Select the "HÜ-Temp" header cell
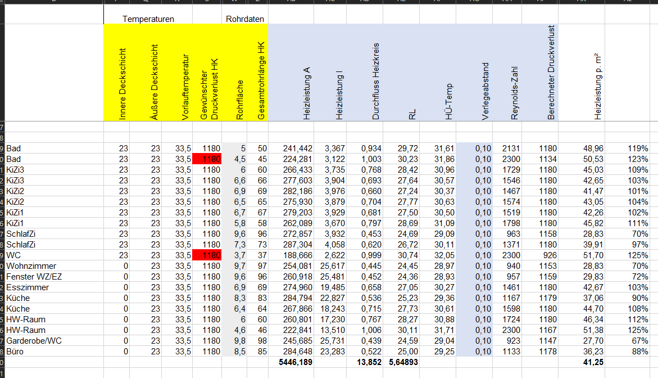 (x=438, y=73)
